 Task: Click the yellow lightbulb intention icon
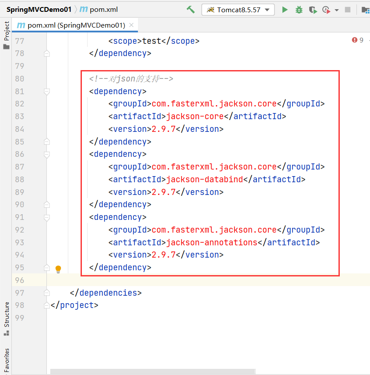(x=58, y=269)
